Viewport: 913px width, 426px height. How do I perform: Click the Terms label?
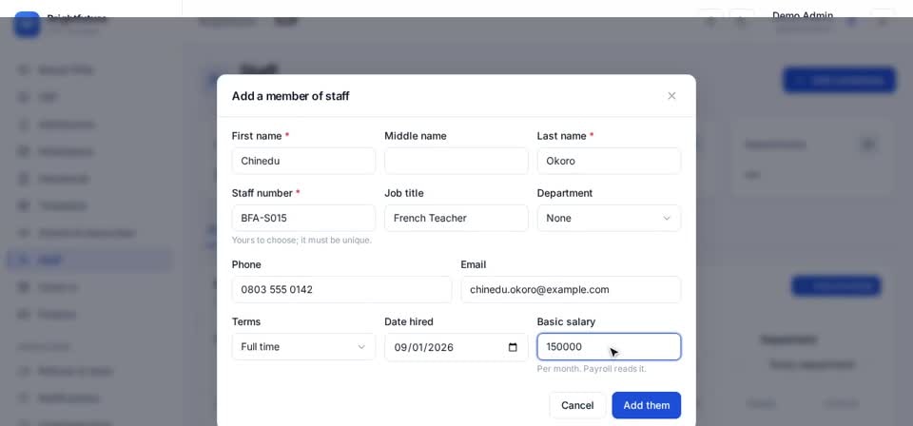pyautogui.click(x=246, y=321)
